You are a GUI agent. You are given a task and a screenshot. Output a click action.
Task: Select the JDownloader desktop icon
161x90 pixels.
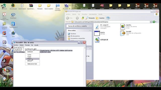(x=13, y=7)
